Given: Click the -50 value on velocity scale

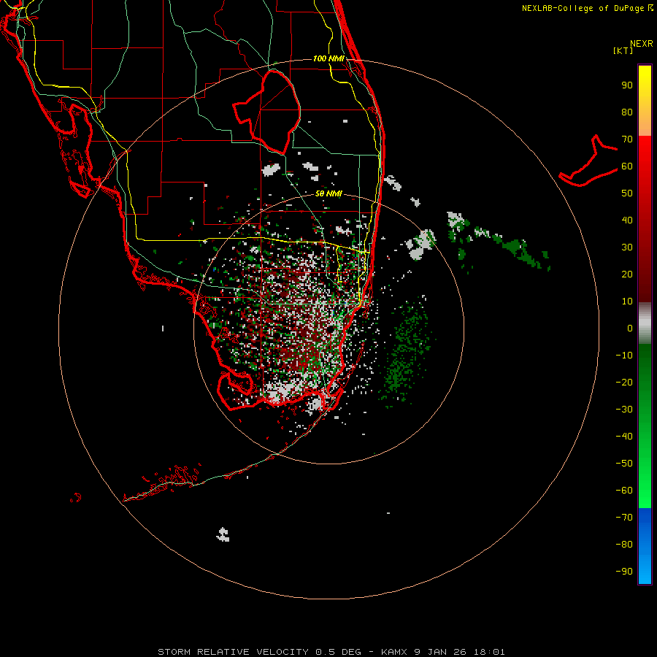Looking at the screenshot, I should 624,463.
